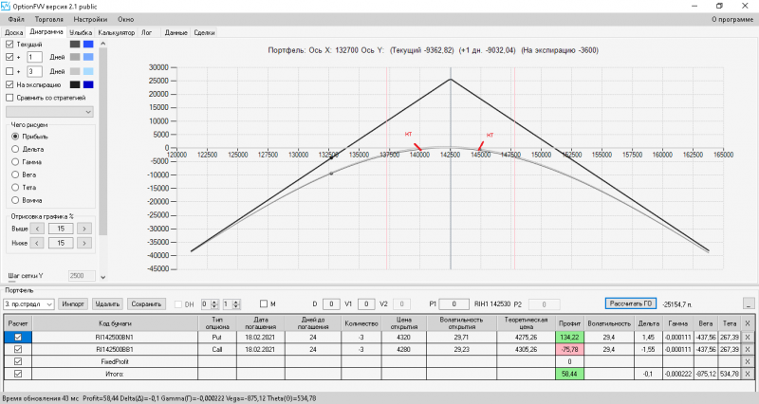The height and width of the screenshot is (404, 759).
Task: Select the Тета radio button
Action: coord(15,187)
